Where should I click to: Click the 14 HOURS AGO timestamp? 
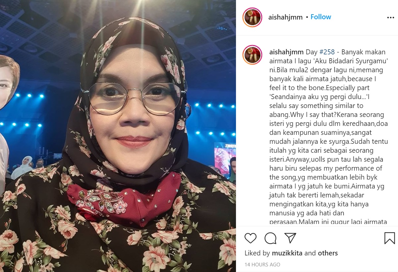pyautogui.click(x=262, y=264)
